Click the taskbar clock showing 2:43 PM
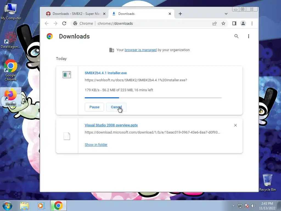Screen dimensions: 281x211 [267, 206]
